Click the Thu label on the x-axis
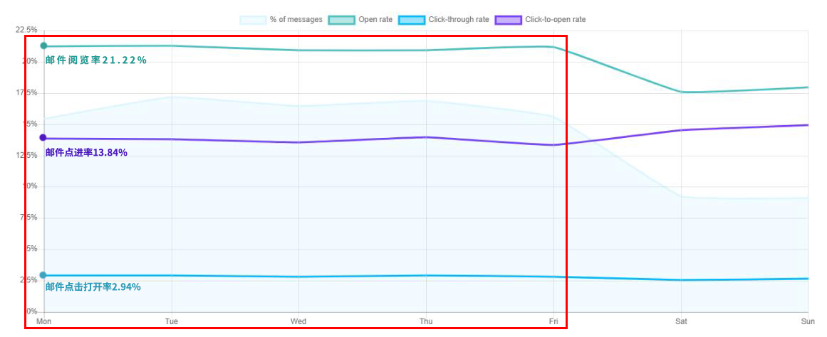 pos(426,322)
